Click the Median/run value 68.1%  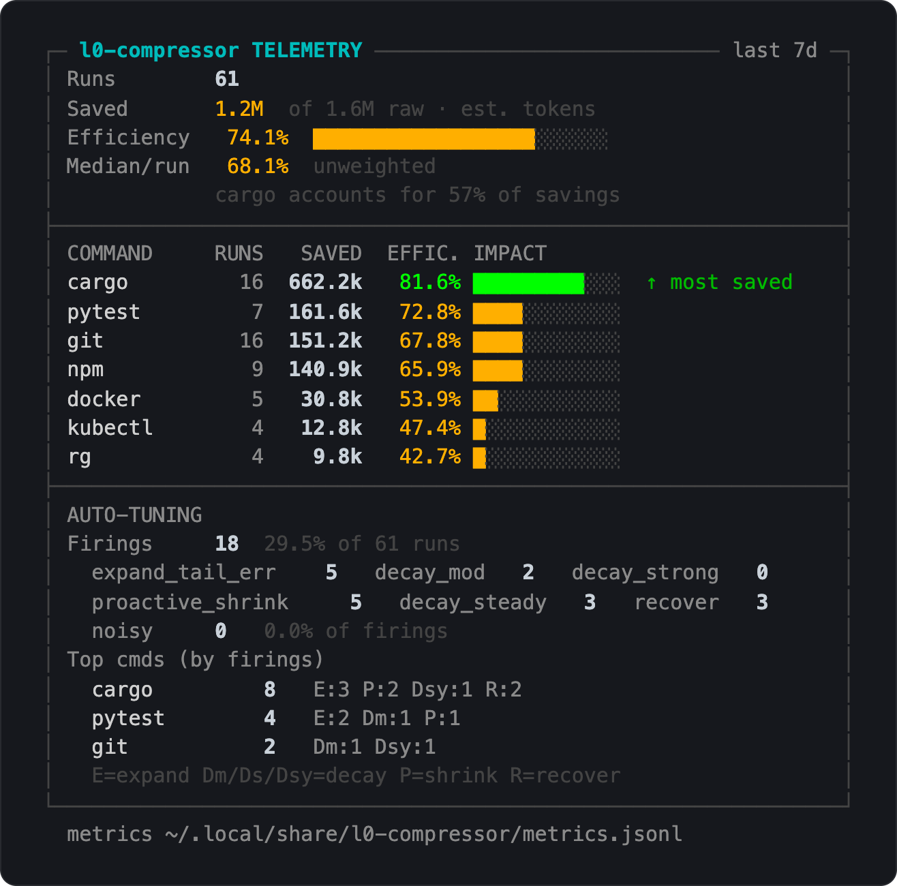tap(258, 166)
